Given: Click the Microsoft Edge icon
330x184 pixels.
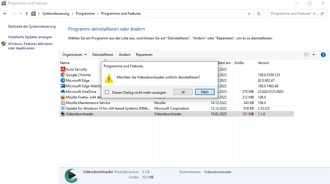Looking at the screenshot, I should [63, 80].
